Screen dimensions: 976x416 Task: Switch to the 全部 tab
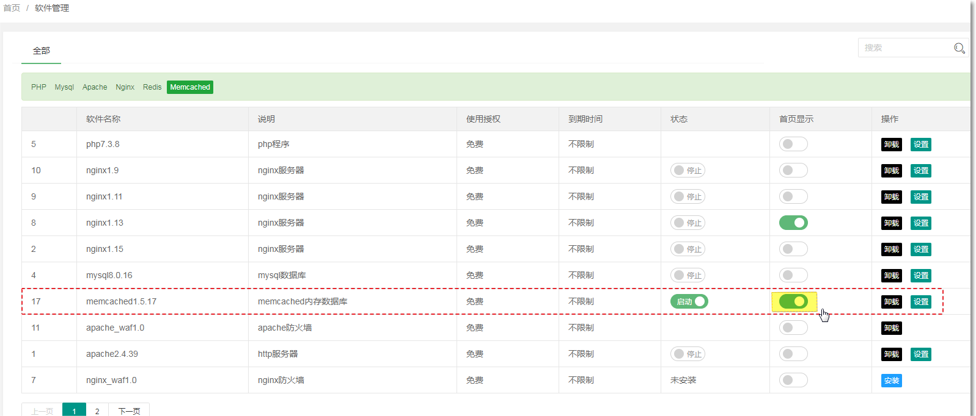[42, 51]
